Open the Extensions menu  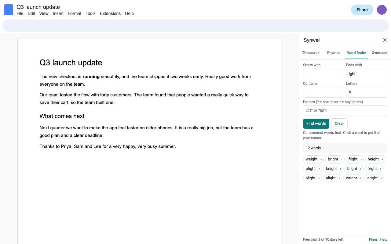110,13
